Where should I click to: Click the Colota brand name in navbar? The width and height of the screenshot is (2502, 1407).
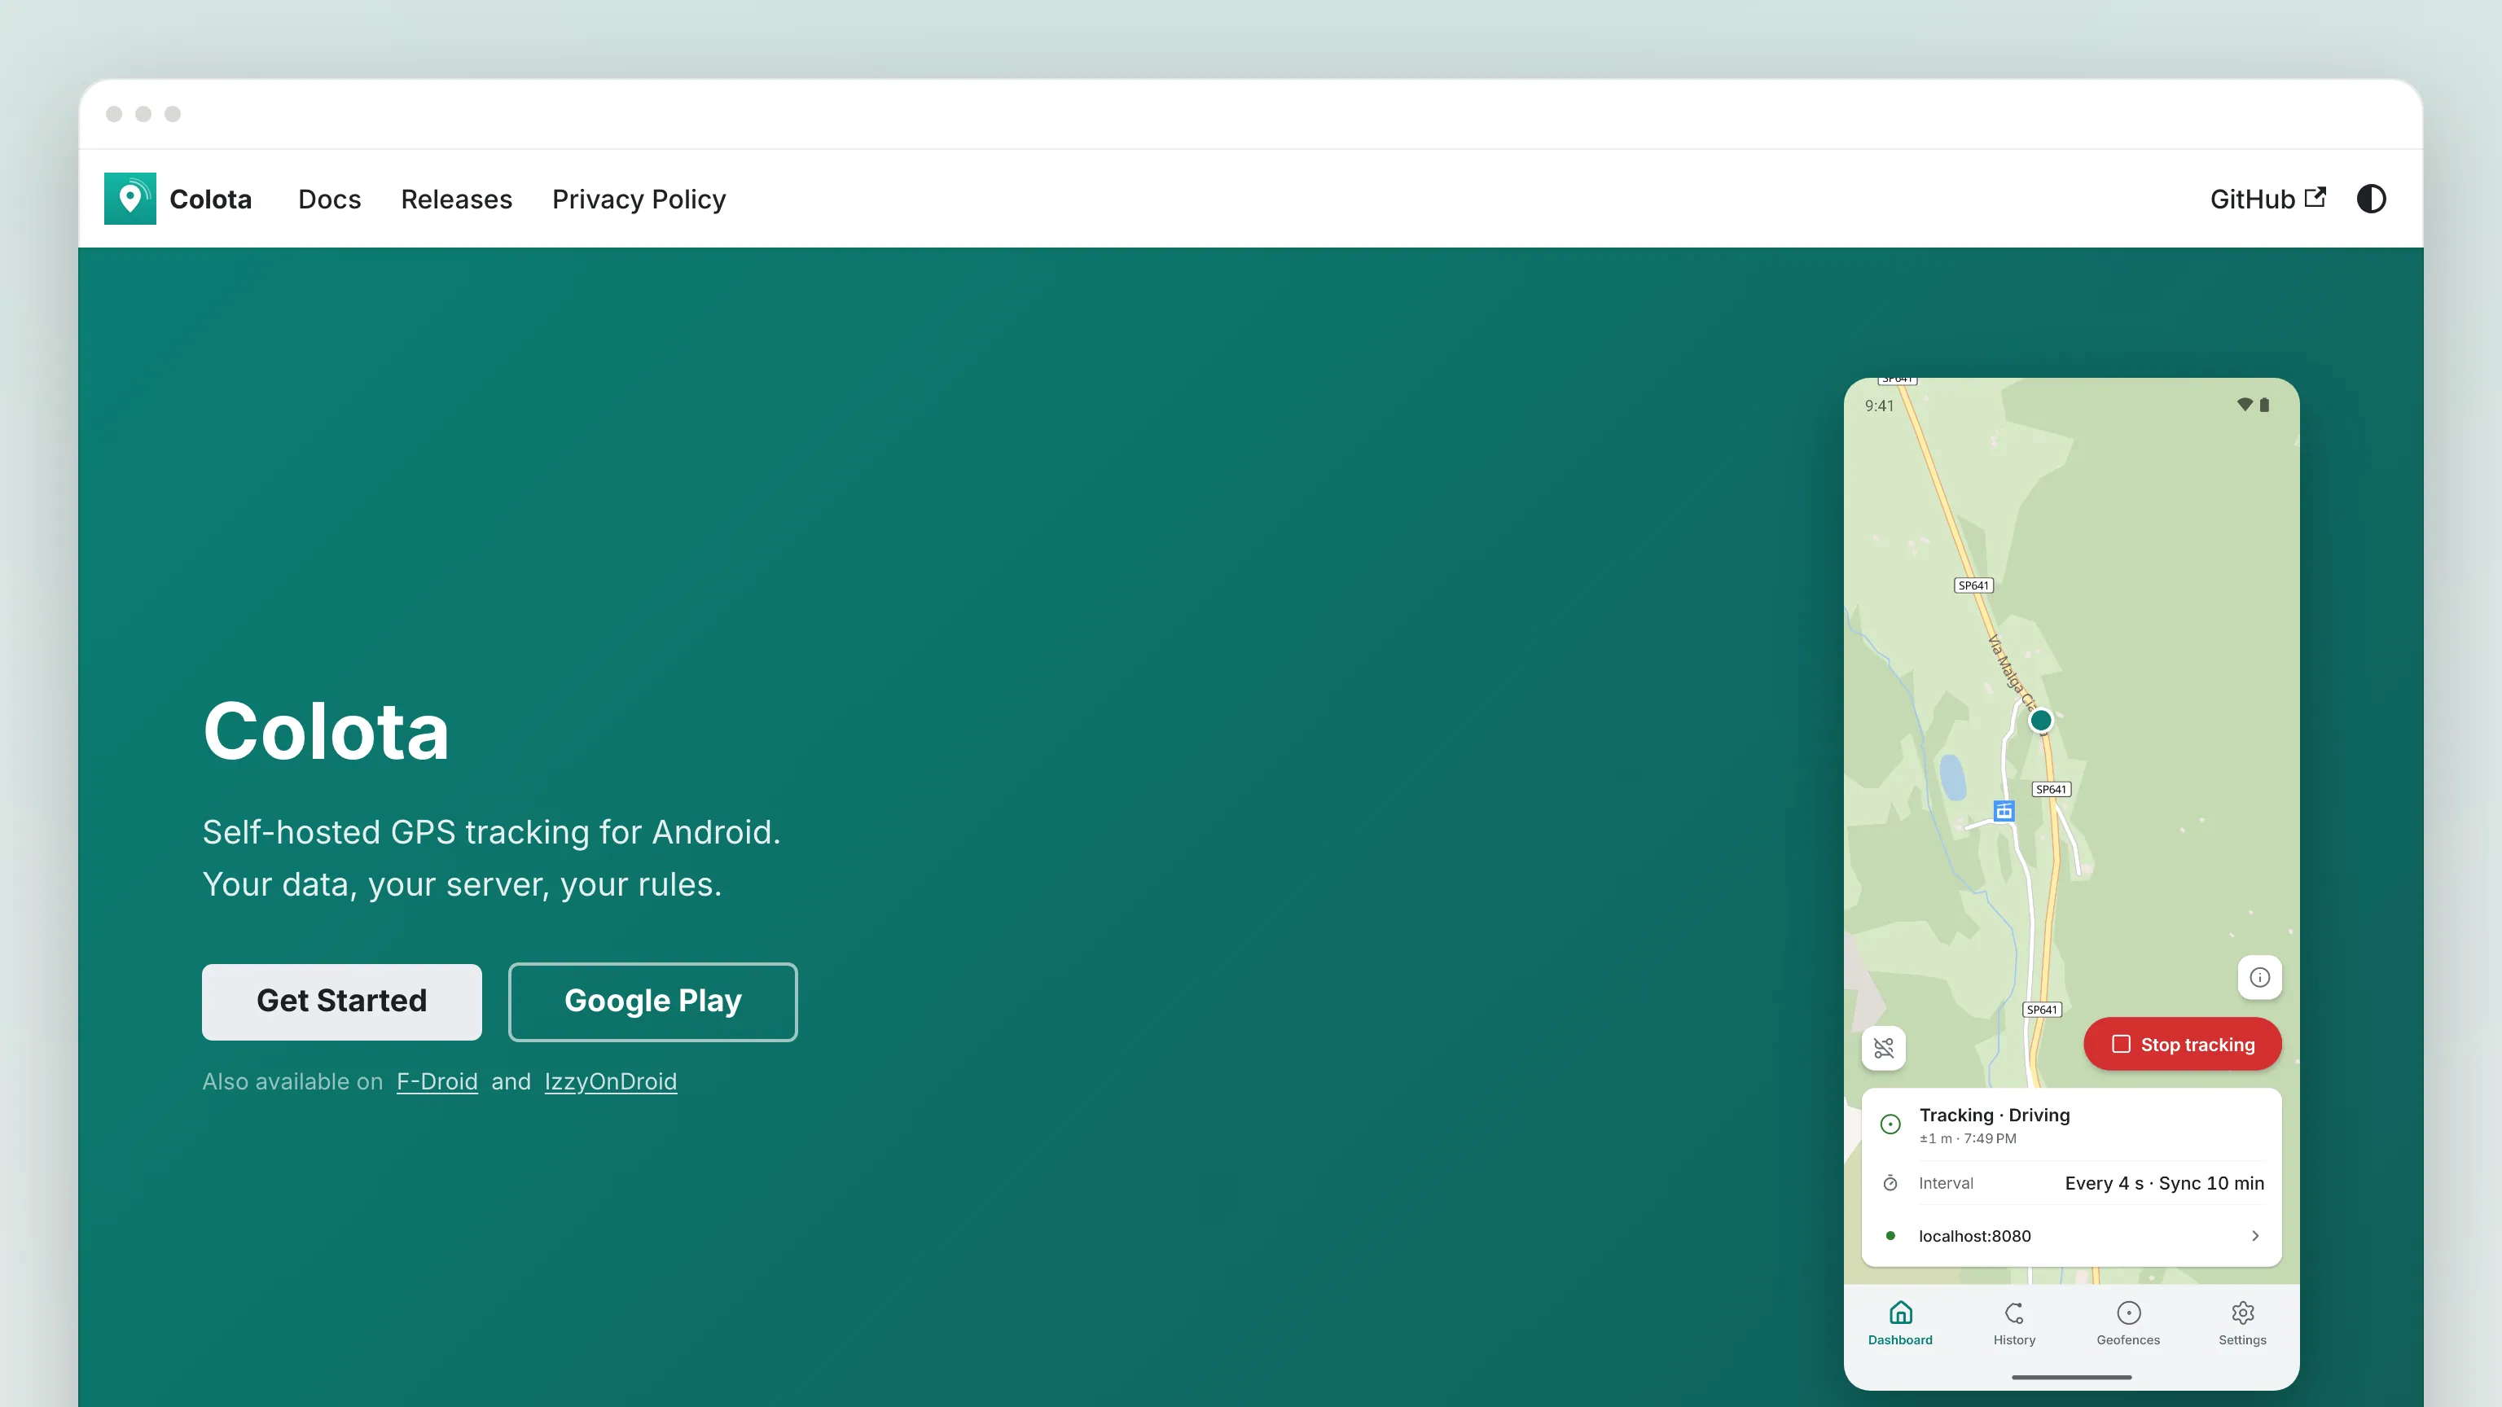211,198
